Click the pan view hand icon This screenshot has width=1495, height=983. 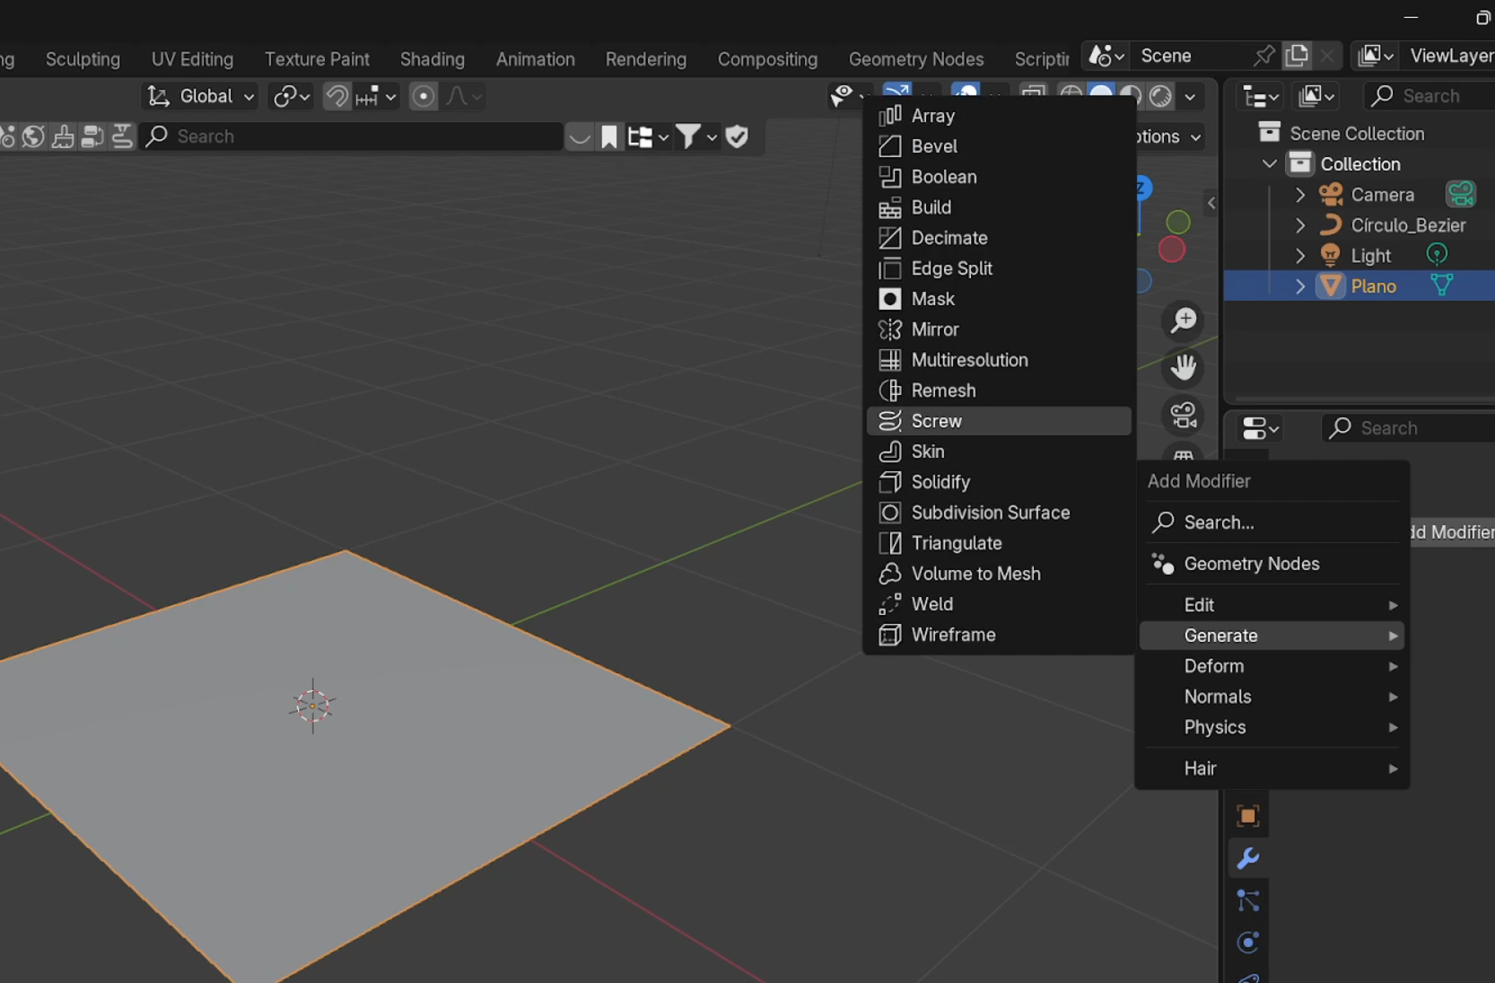(x=1184, y=367)
